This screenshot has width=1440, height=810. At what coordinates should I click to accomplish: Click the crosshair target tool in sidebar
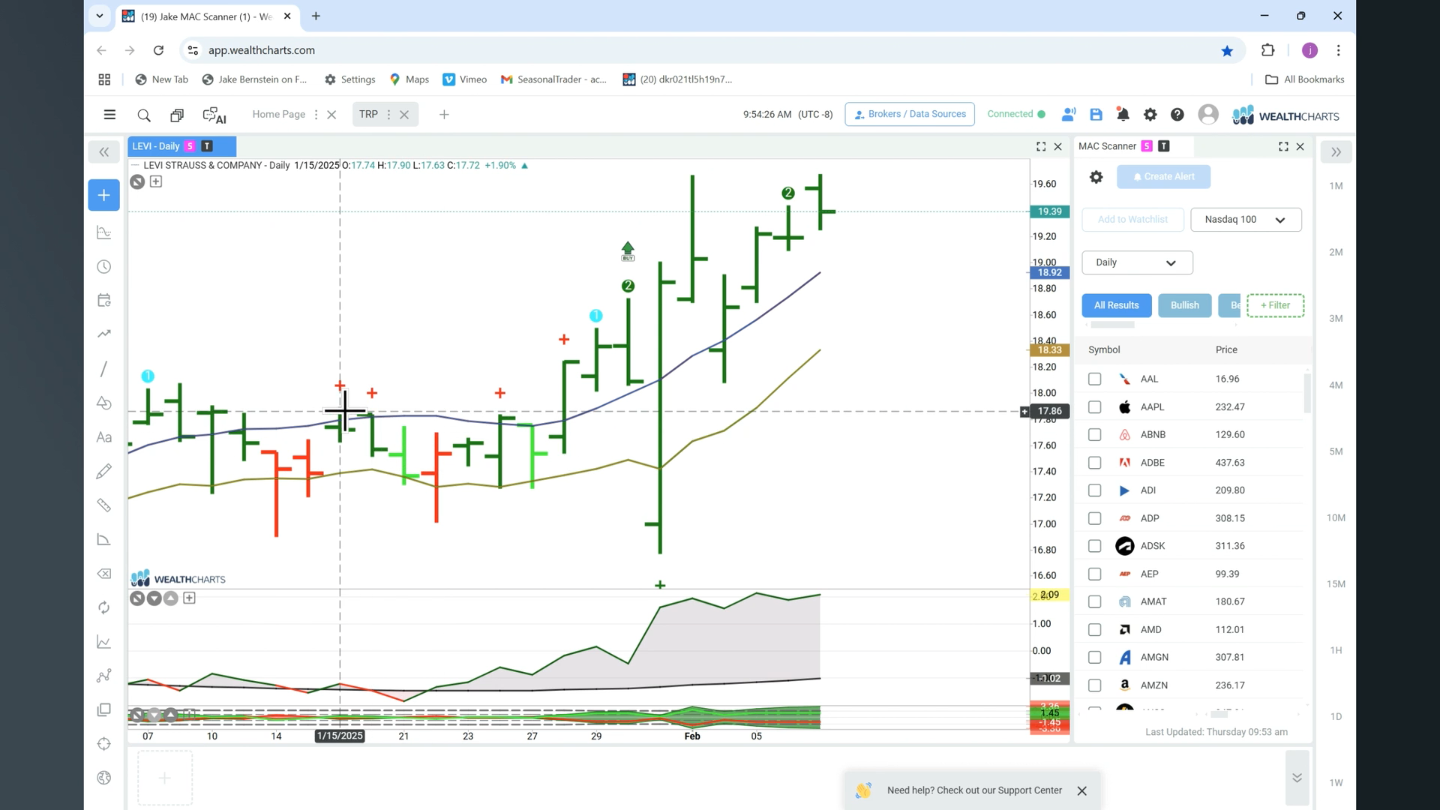pos(104,744)
